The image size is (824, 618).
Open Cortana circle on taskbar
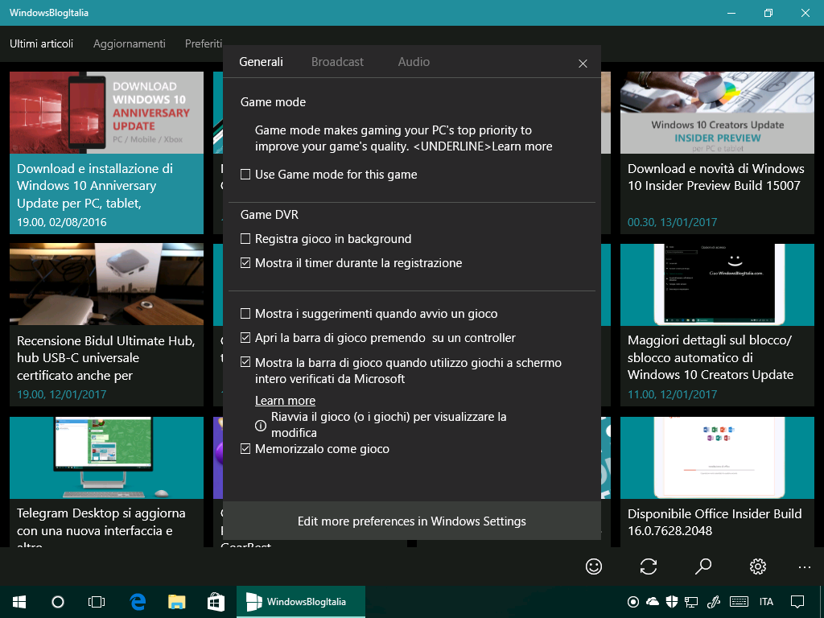pos(58,602)
